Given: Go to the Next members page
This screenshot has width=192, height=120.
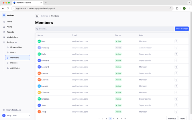Looking at the screenshot, I should 182,118.
